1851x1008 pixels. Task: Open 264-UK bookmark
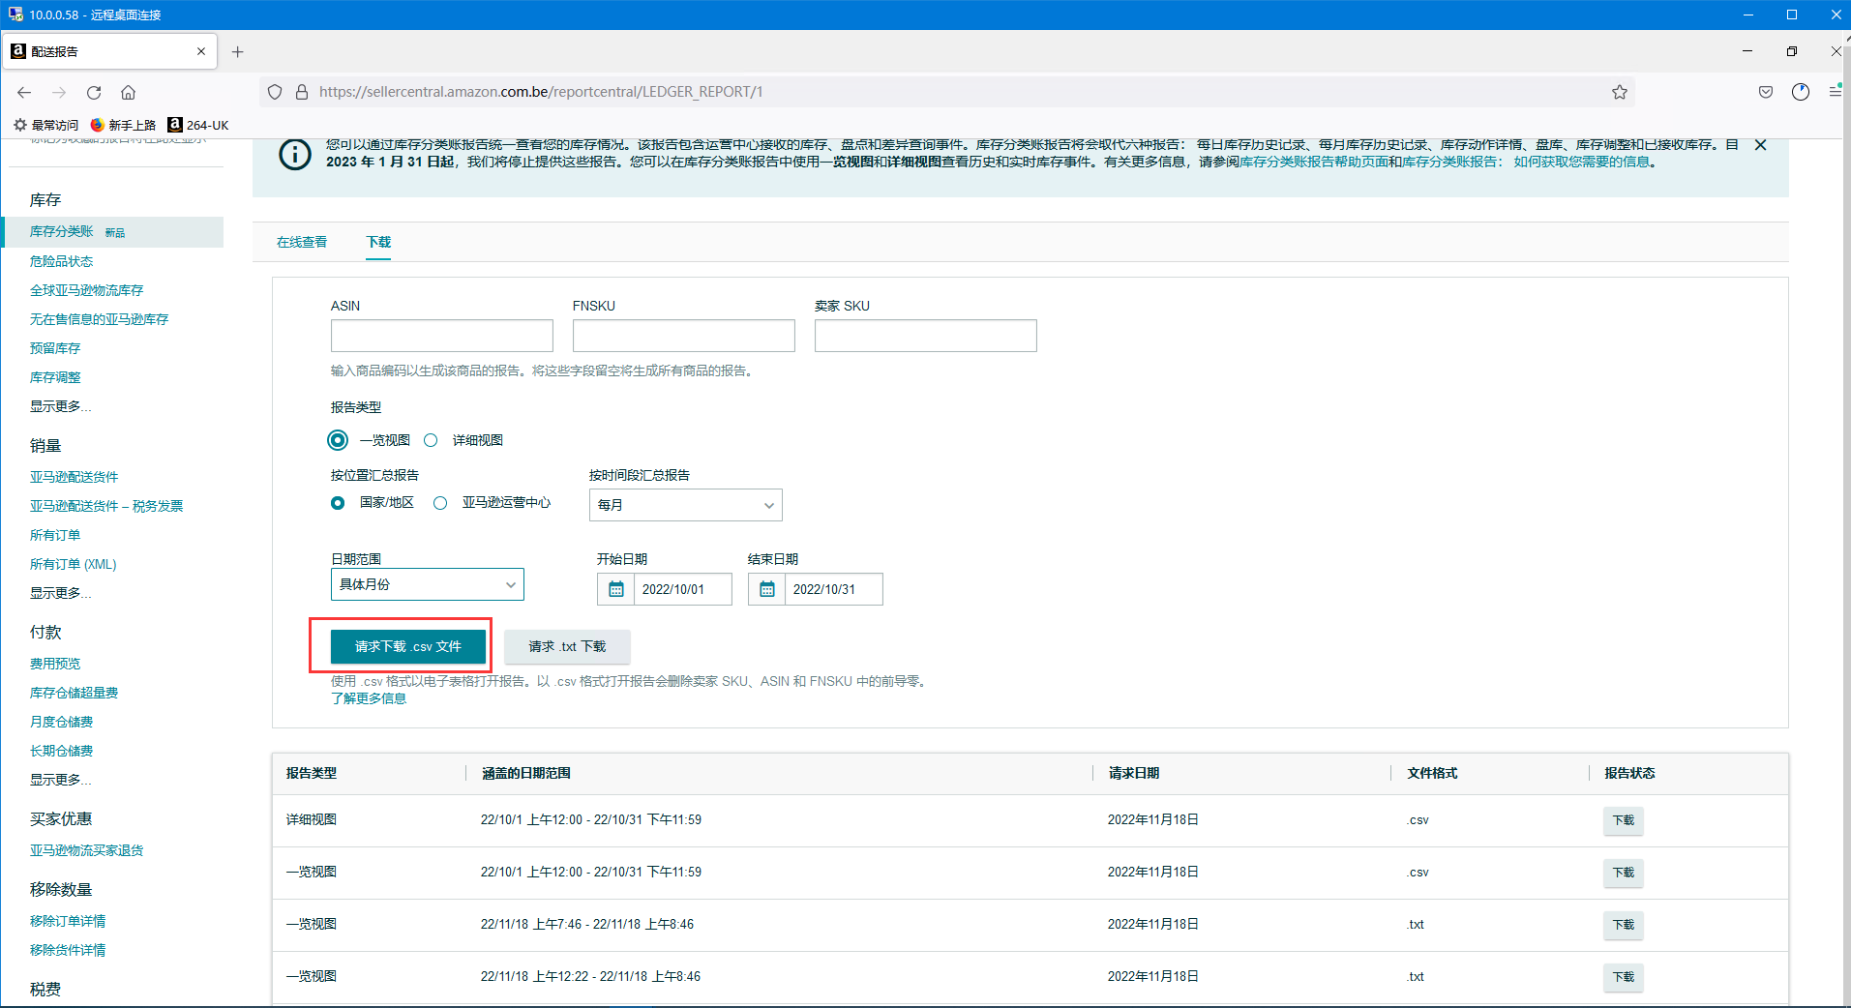198,125
